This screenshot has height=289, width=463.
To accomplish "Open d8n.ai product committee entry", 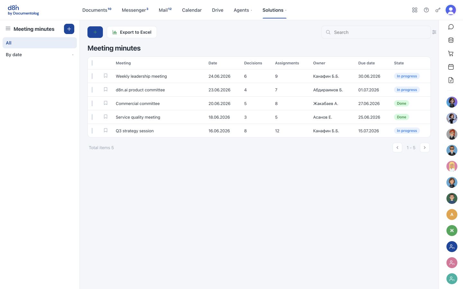I will tap(140, 90).
